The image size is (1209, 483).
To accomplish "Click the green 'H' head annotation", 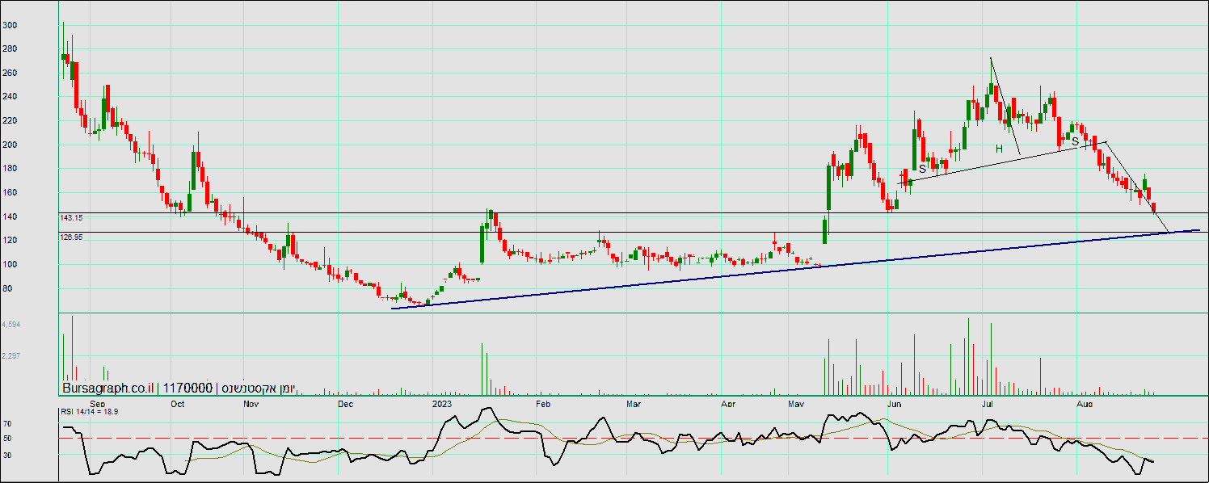I will [999, 149].
